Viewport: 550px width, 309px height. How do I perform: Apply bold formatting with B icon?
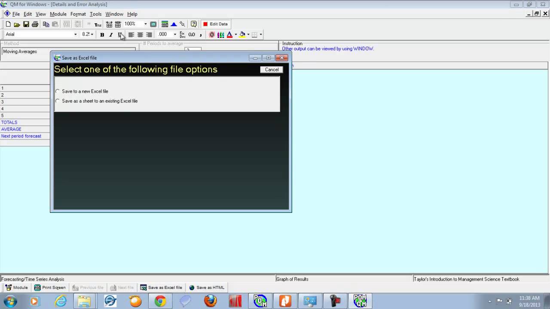102,35
